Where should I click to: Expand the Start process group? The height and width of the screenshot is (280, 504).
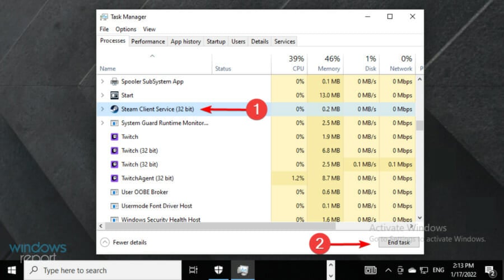coord(102,95)
